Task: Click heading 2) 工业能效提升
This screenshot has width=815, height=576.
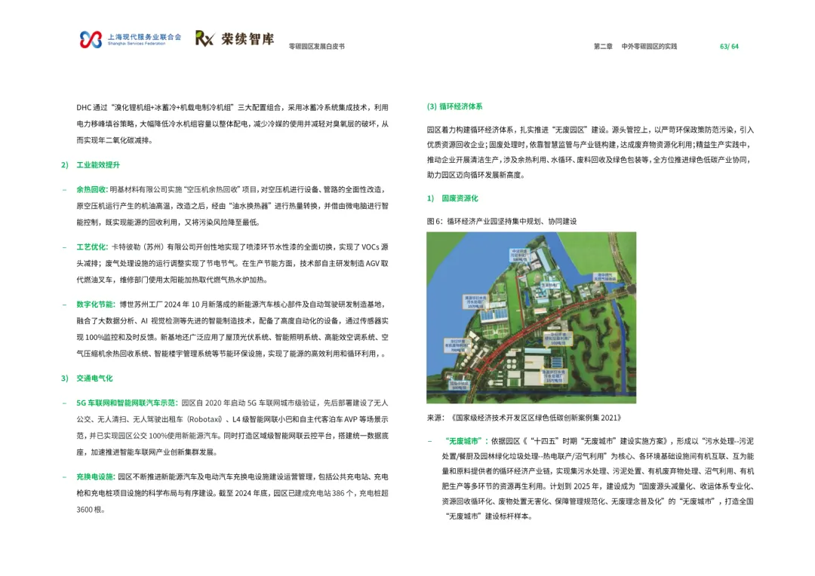Action: pyautogui.click(x=91, y=164)
